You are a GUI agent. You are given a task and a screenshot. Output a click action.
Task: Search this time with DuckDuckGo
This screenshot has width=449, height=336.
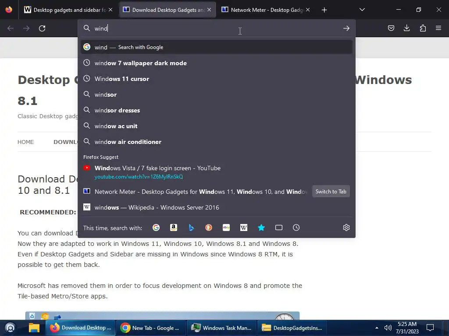coord(209,227)
